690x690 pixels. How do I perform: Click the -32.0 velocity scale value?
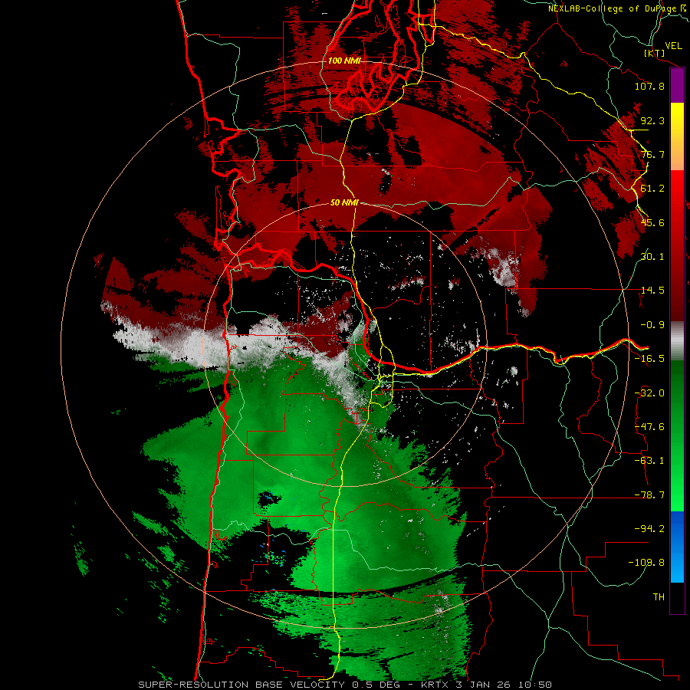coord(649,393)
